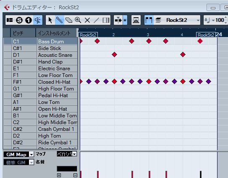Select the Acoustic Snare row
Image resolution: width=228 pixels, height=178 pixels.
tap(40, 55)
